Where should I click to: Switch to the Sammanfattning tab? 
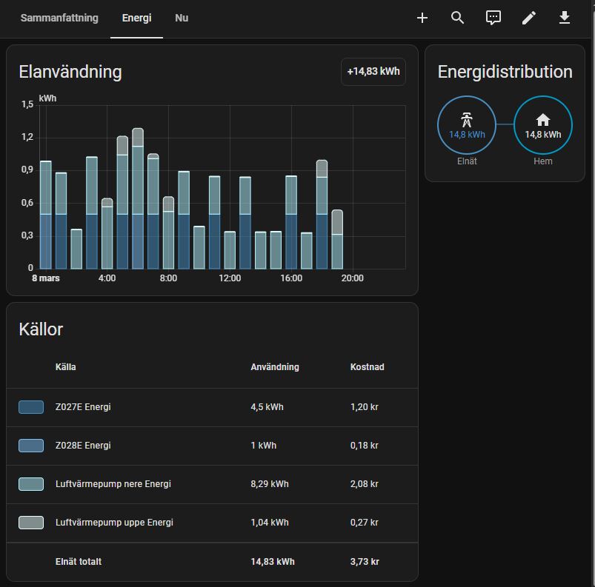59,18
